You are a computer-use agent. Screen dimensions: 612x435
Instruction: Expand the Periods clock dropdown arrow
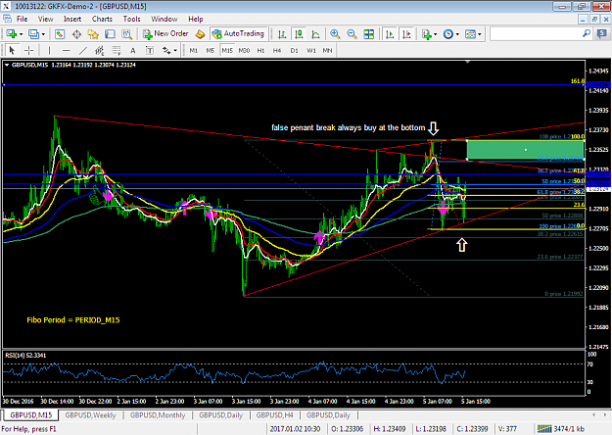tap(457, 34)
